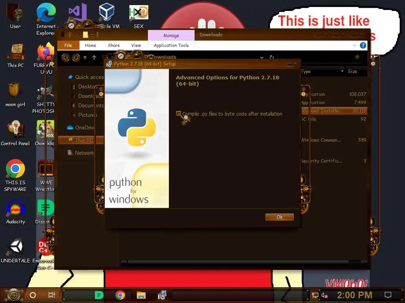Open Visual Studio desktop icon

77,13
